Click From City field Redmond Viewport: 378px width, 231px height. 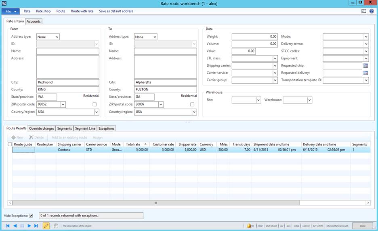pos(68,82)
